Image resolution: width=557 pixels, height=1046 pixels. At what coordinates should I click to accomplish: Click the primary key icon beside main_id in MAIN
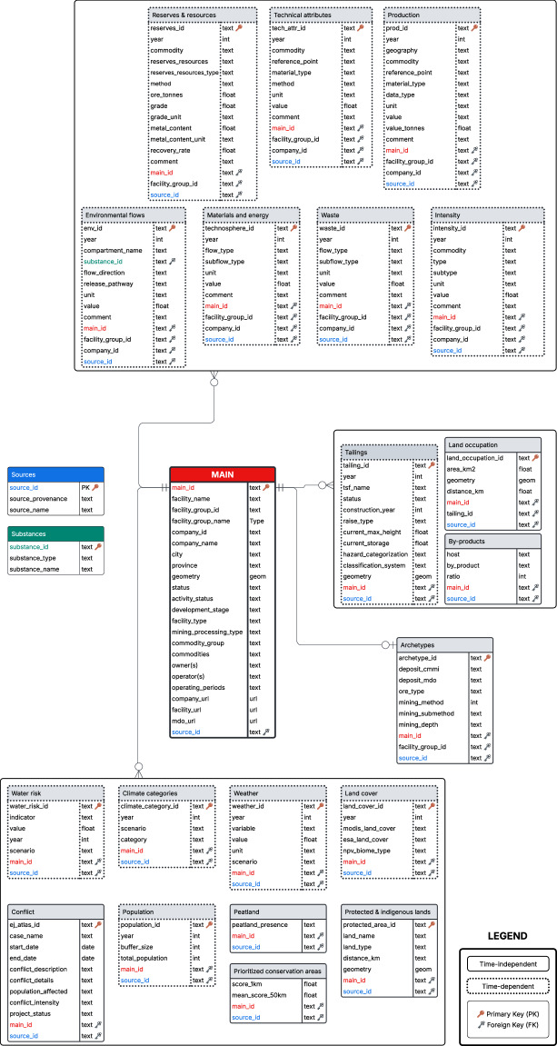click(266, 488)
